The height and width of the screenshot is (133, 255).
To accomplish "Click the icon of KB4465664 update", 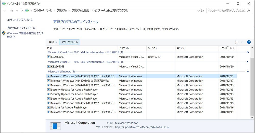I will tap(49, 103).
